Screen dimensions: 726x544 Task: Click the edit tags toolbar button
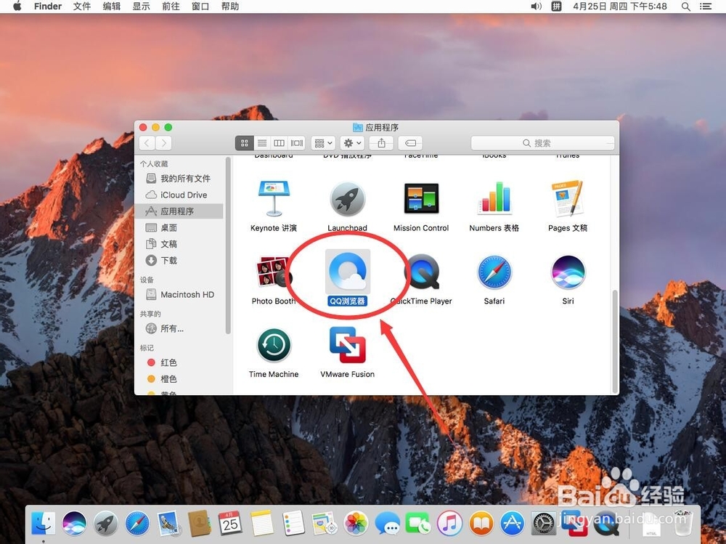coord(411,143)
